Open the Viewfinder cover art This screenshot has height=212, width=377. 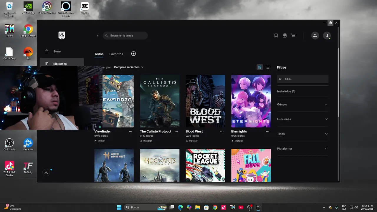[x=118, y=101]
